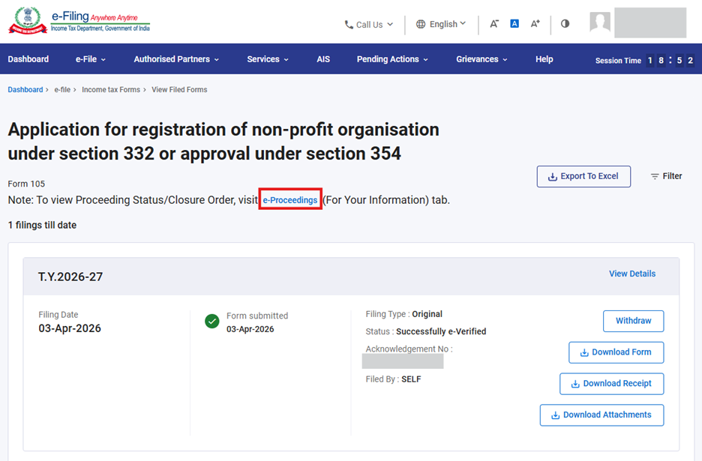The height and width of the screenshot is (461, 702).
Task: Decrease font size with A- icon
Action: pos(494,24)
